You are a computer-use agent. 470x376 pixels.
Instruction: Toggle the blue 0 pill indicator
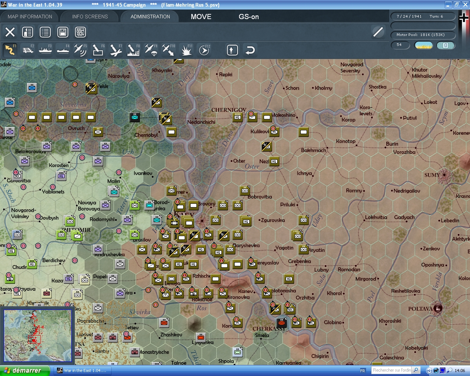(445, 45)
